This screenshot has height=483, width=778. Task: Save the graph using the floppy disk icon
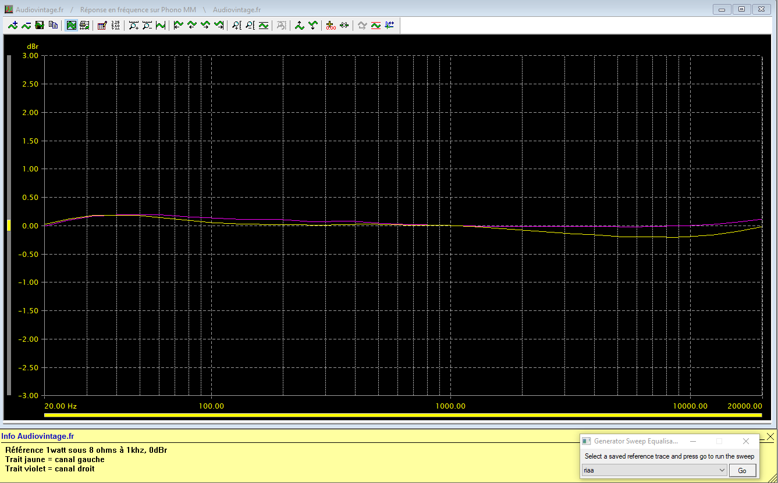(x=40, y=25)
